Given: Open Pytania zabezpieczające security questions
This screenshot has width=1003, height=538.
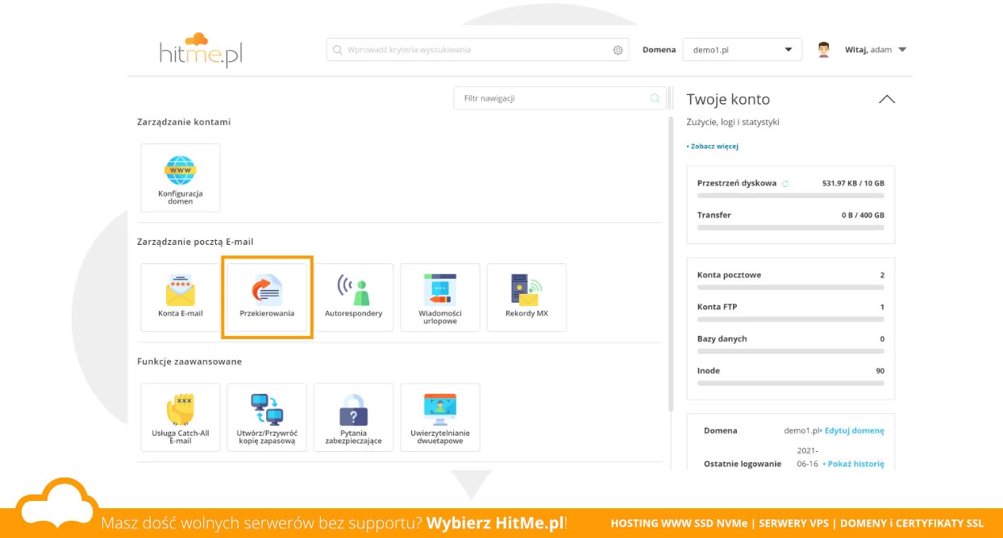Looking at the screenshot, I should pyautogui.click(x=353, y=417).
